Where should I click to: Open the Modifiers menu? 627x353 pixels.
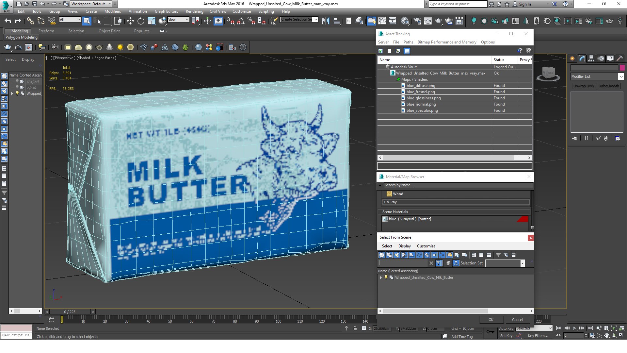pos(113,11)
